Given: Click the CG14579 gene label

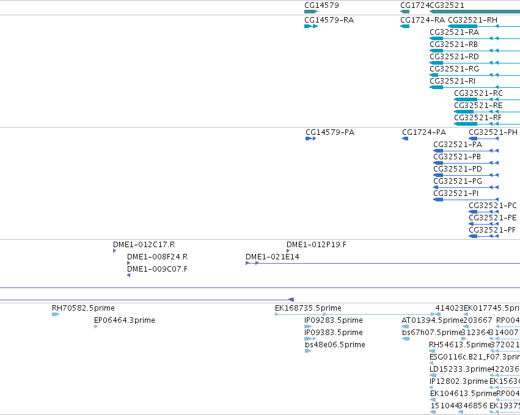Looking at the screenshot, I should coord(321,5).
